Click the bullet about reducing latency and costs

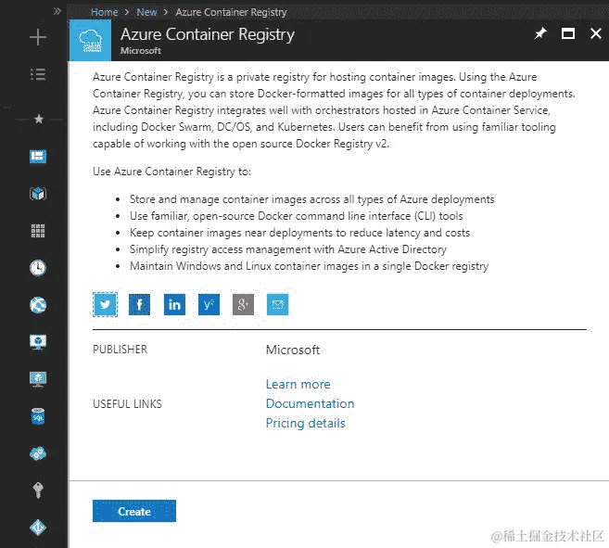(299, 233)
